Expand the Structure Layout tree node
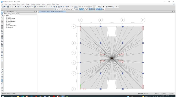176x97 pixels. click(x=7, y=19)
